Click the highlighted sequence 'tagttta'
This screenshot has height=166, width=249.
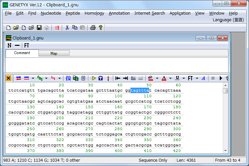(x=140, y=90)
